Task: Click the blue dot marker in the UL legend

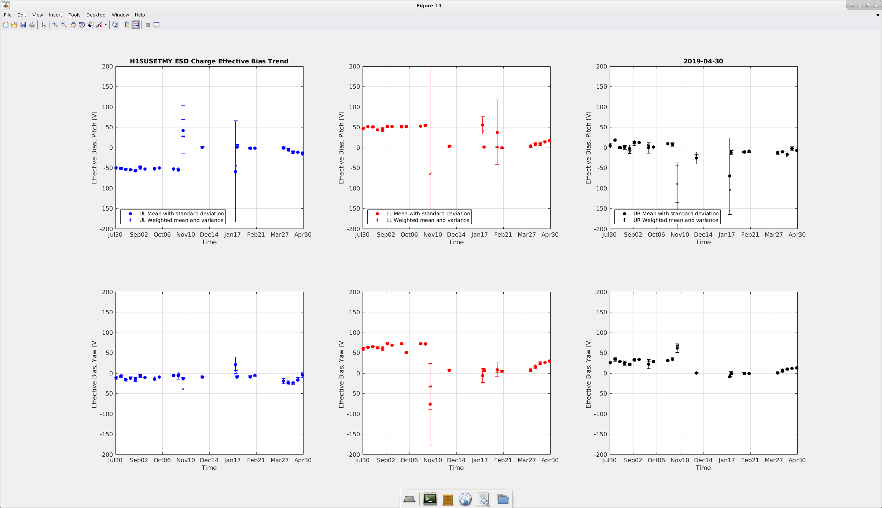Action: 130,214
